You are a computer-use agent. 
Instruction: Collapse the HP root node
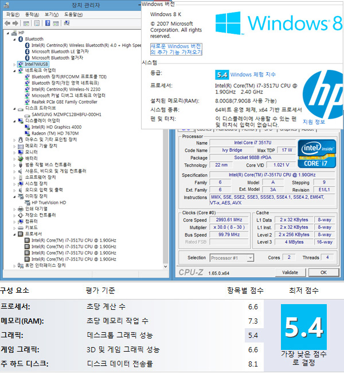click(8, 33)
